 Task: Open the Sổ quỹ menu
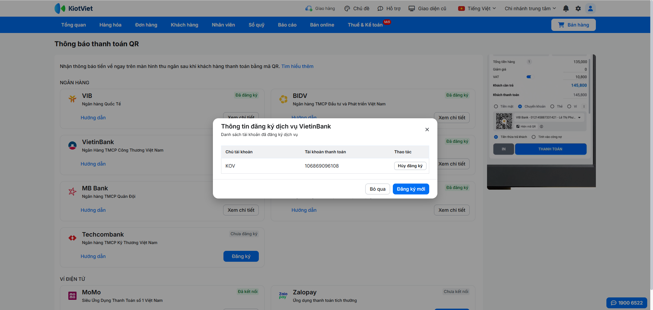[256, 25]
